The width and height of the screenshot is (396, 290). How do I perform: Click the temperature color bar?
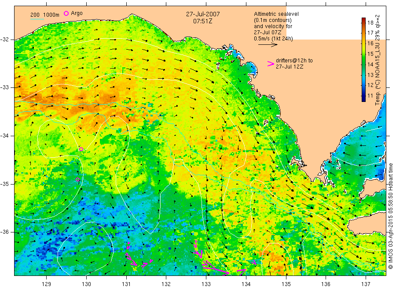click(364, 60)
